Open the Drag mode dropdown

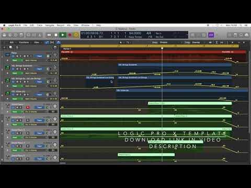tap(199, 42)
